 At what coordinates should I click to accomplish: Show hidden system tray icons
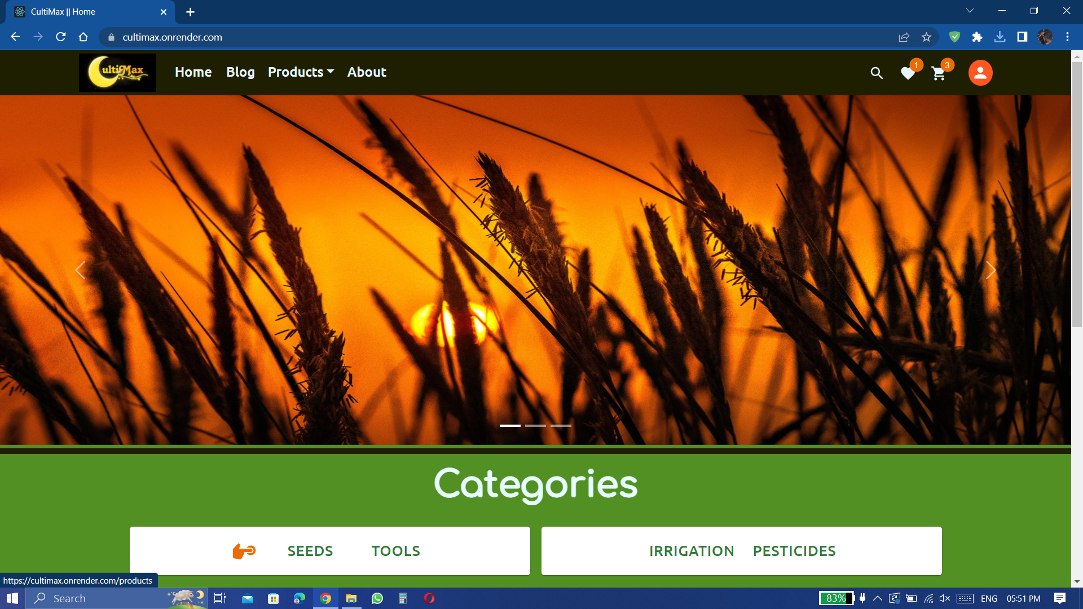[x=878, y=598]
